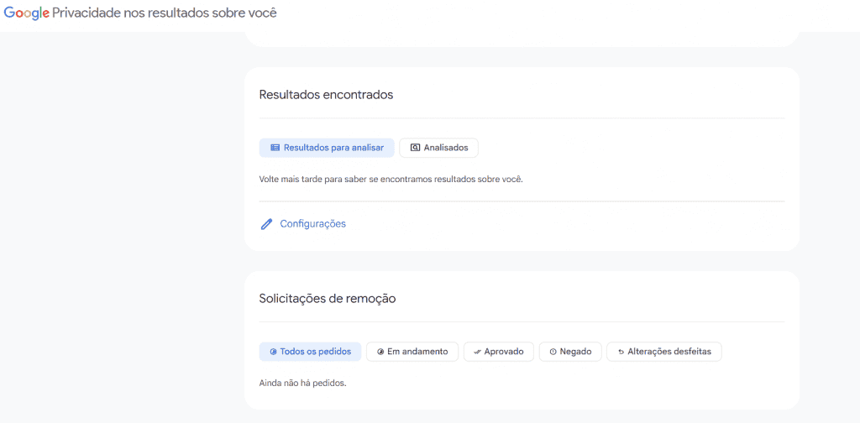
Task: Click the Privacidade nos resultados sobre você title
Action: [x=165, y=13]
